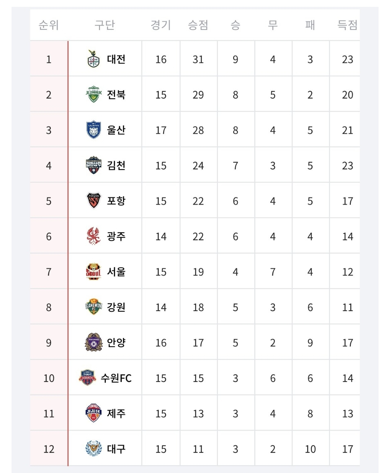Select the 순위 column header
This screenshot has width=389, height=473.
coord(49,25)
